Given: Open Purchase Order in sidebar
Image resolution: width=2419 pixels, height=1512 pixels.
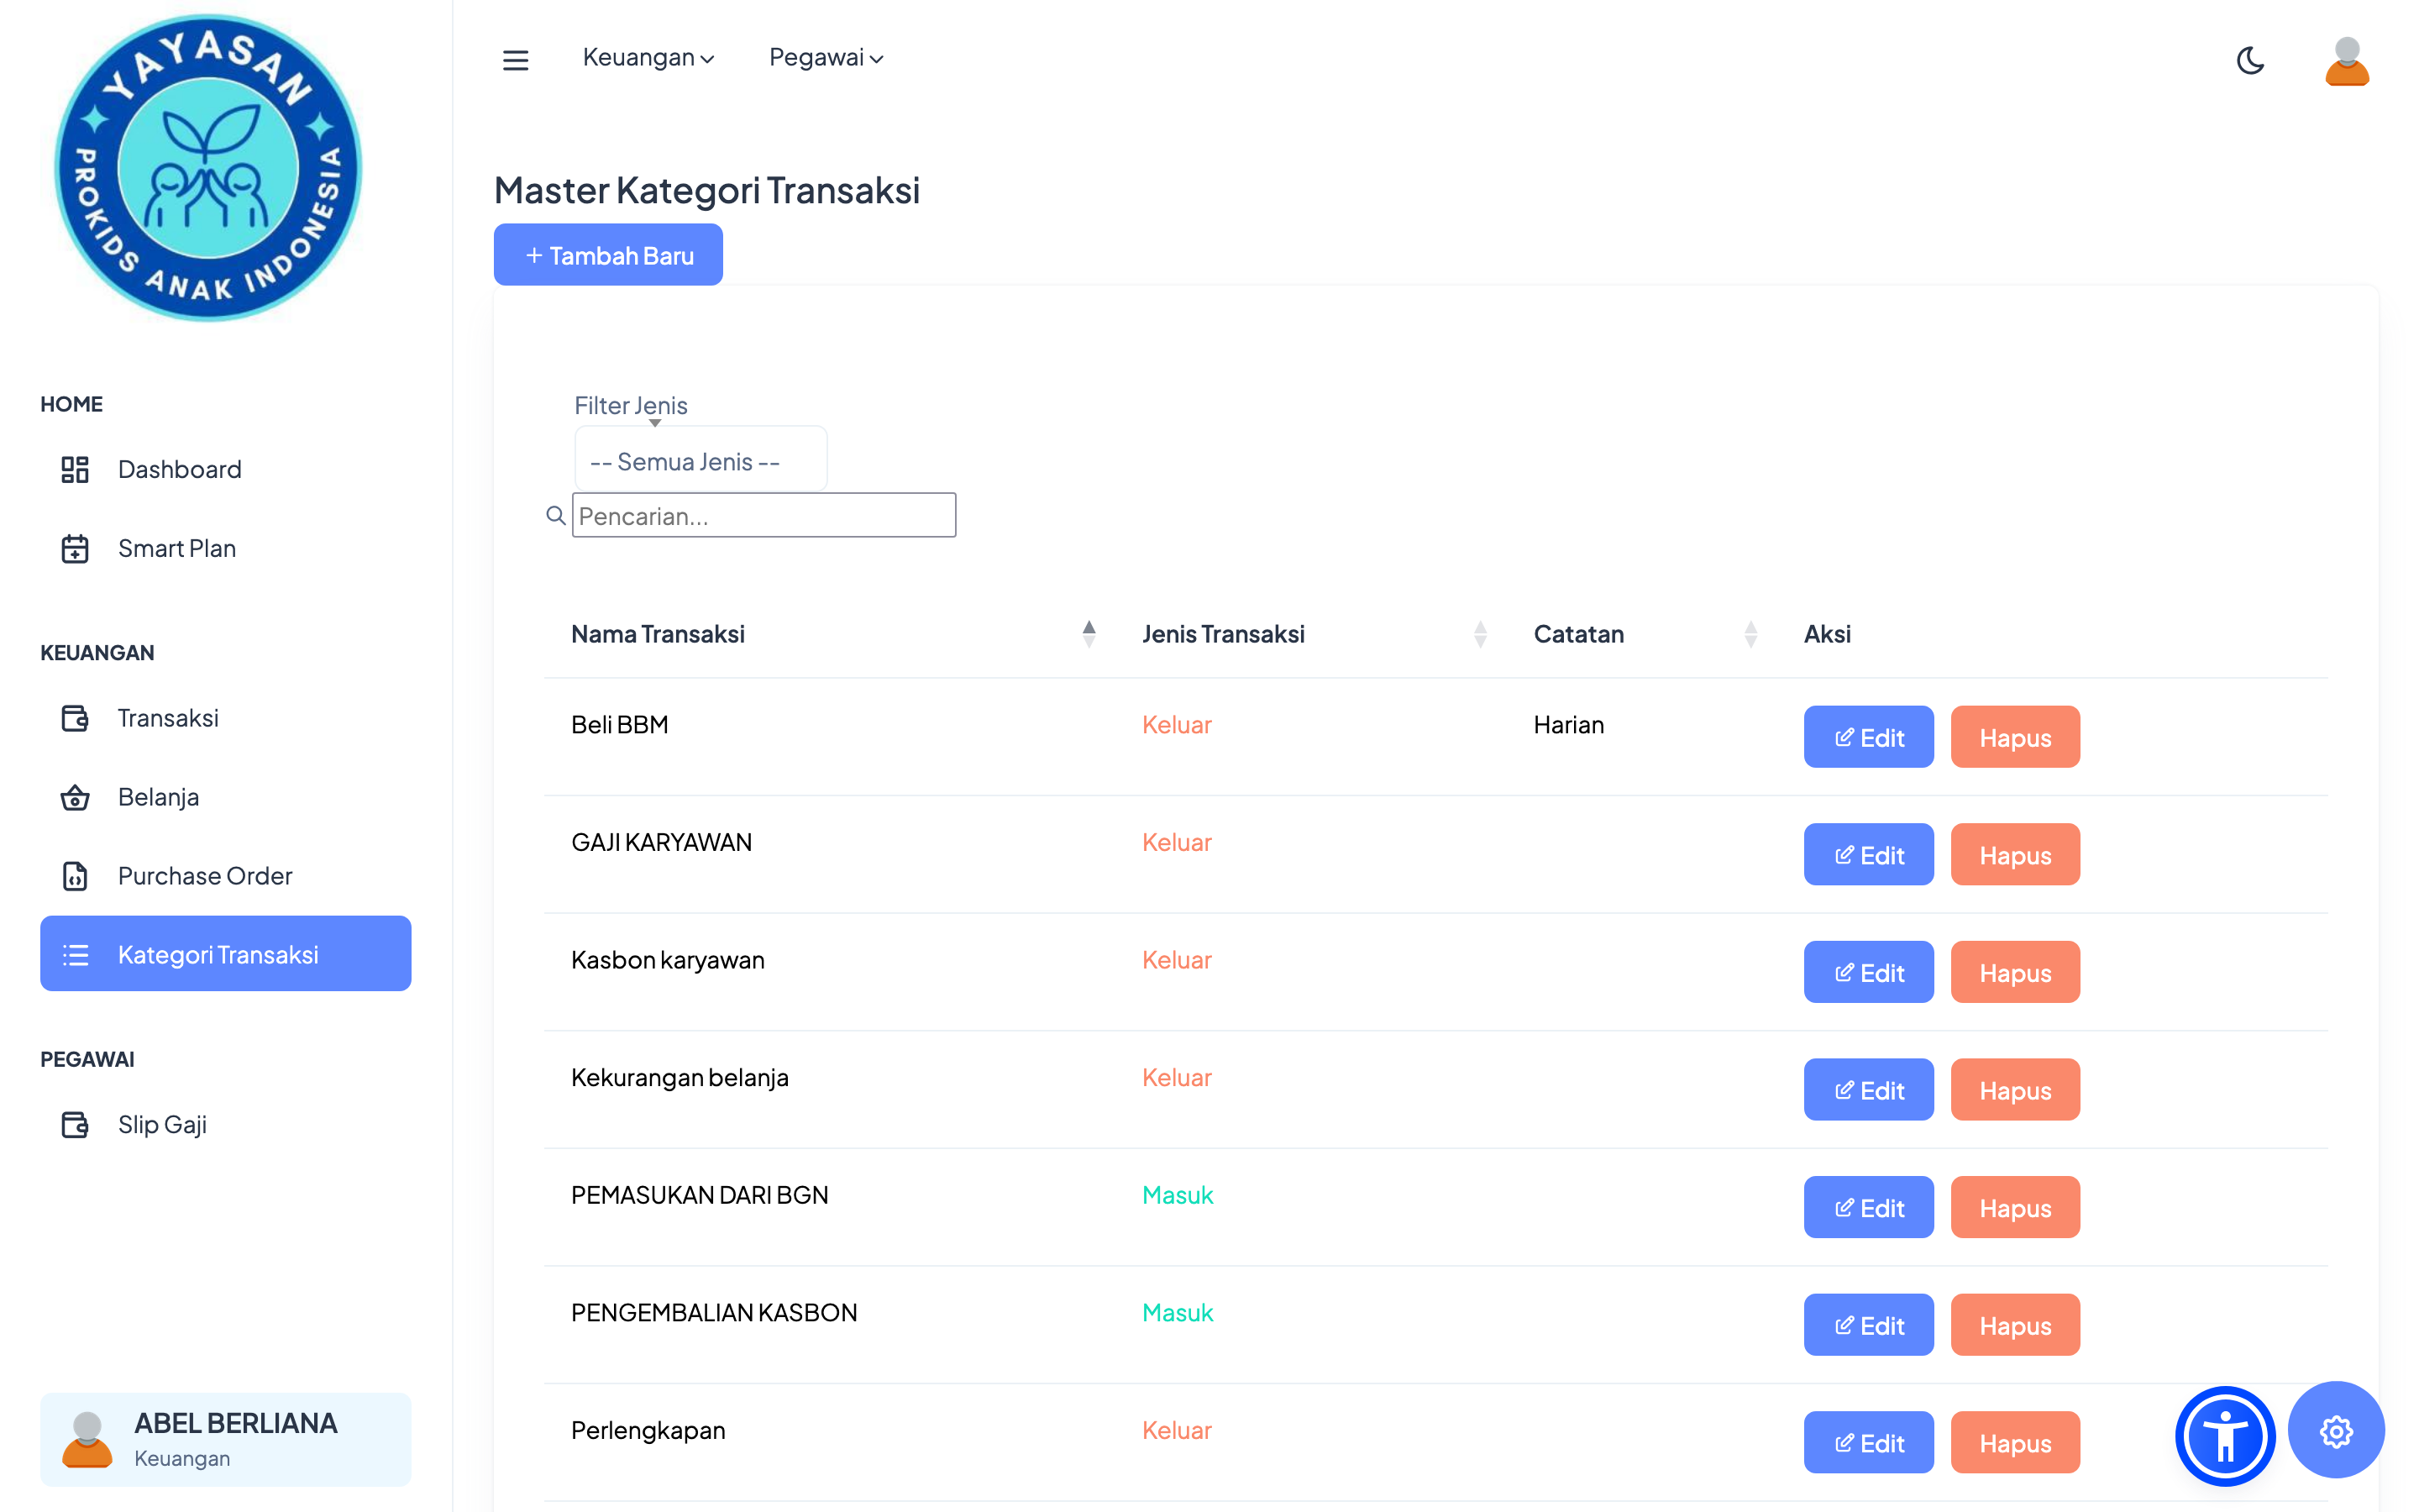Looking at the screenshot, I should [x=204, y=876].
